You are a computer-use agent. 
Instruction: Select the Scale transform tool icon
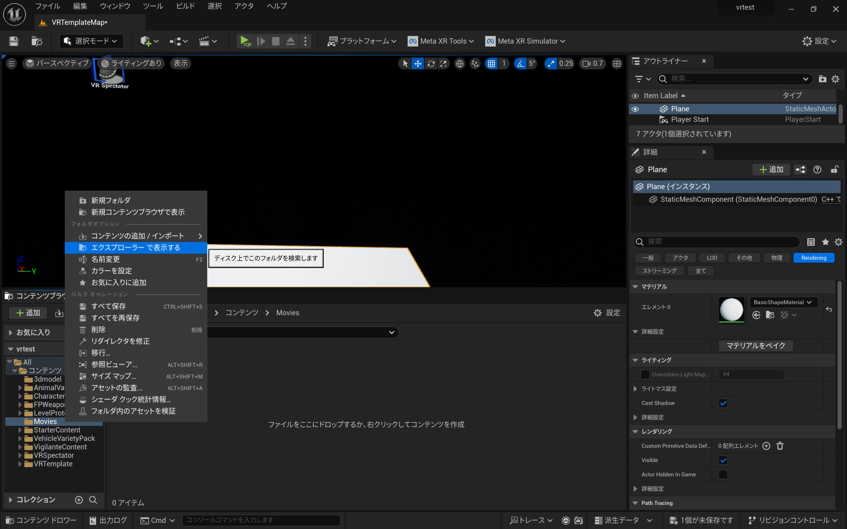pos(443,64)
